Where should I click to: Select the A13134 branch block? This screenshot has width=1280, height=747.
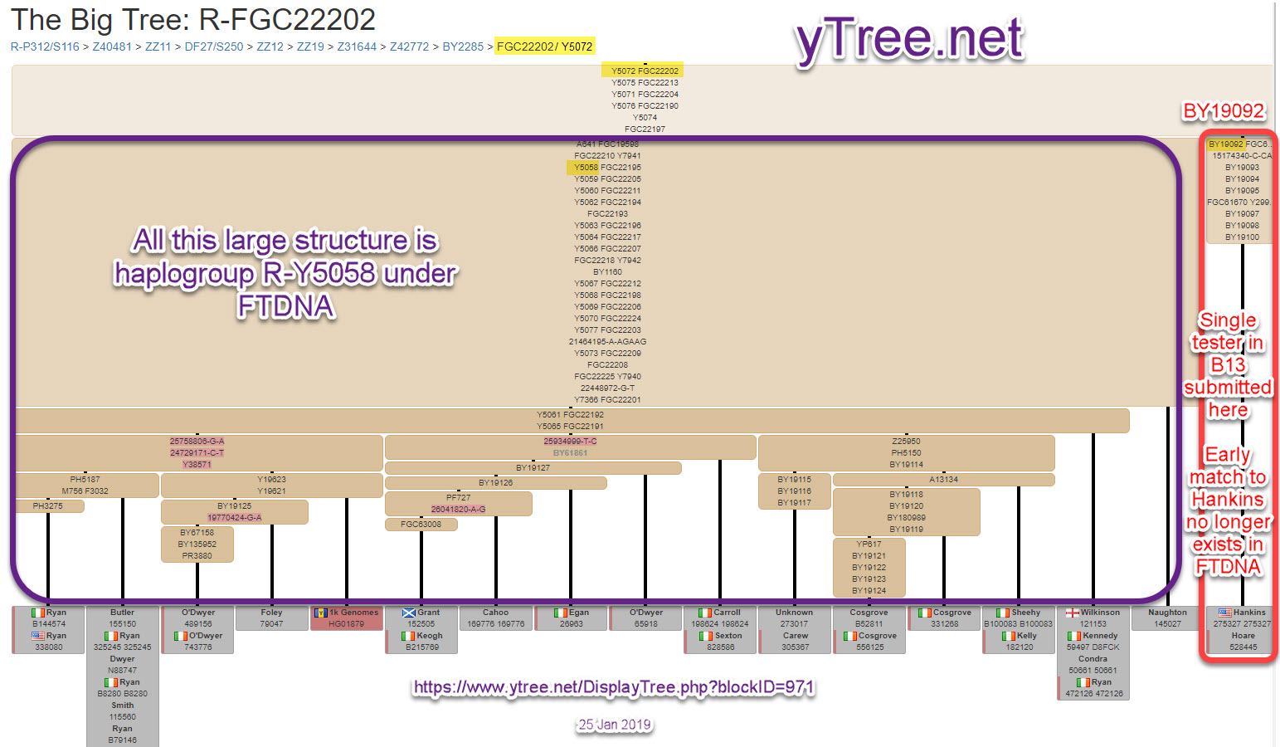(x=943, y=480)
